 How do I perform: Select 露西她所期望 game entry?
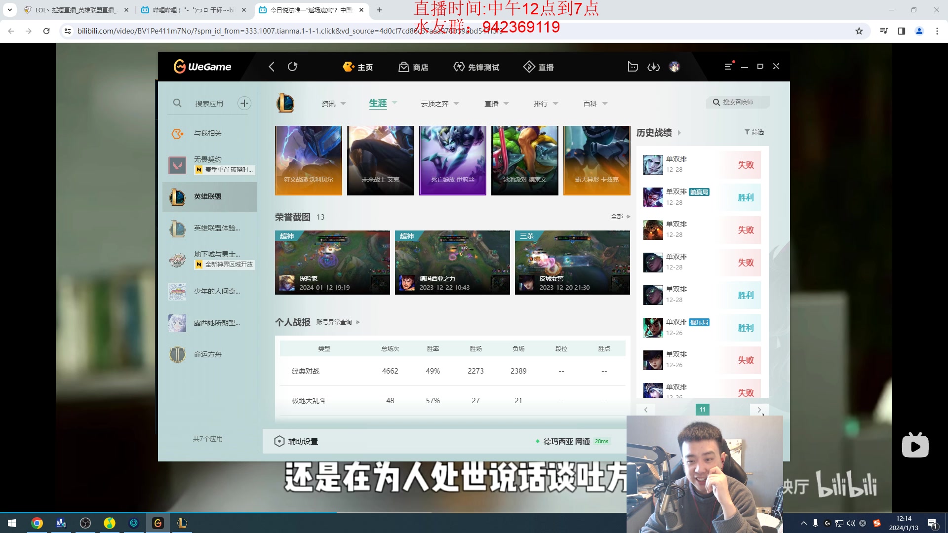pyautogui.click(x=210, y=323)
